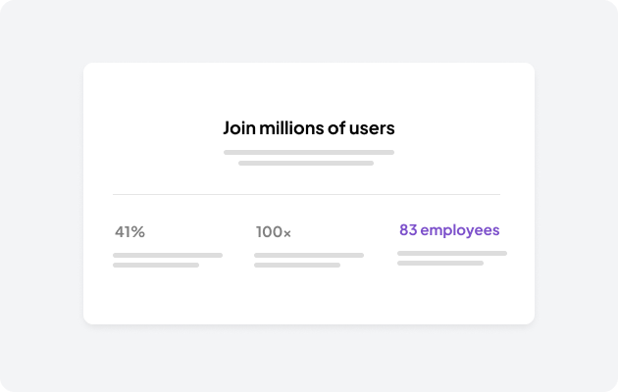Click the top placeholder line under "83 employees"
The image size is (618, 392).
(x=452, y=253)
